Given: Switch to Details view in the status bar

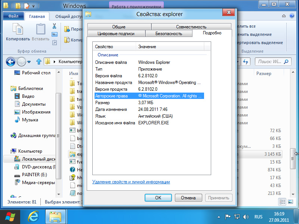Looking at the screenshot, I should click(x=282, y=202).
